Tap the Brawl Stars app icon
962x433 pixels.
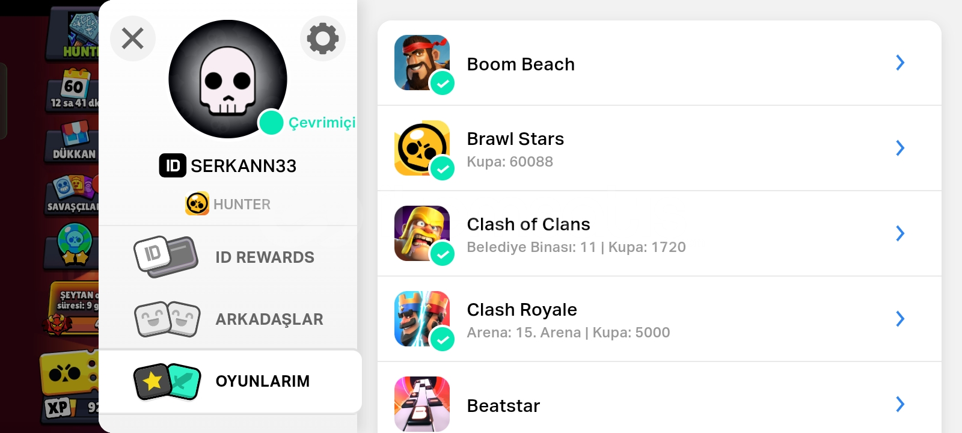click(422, 148)
